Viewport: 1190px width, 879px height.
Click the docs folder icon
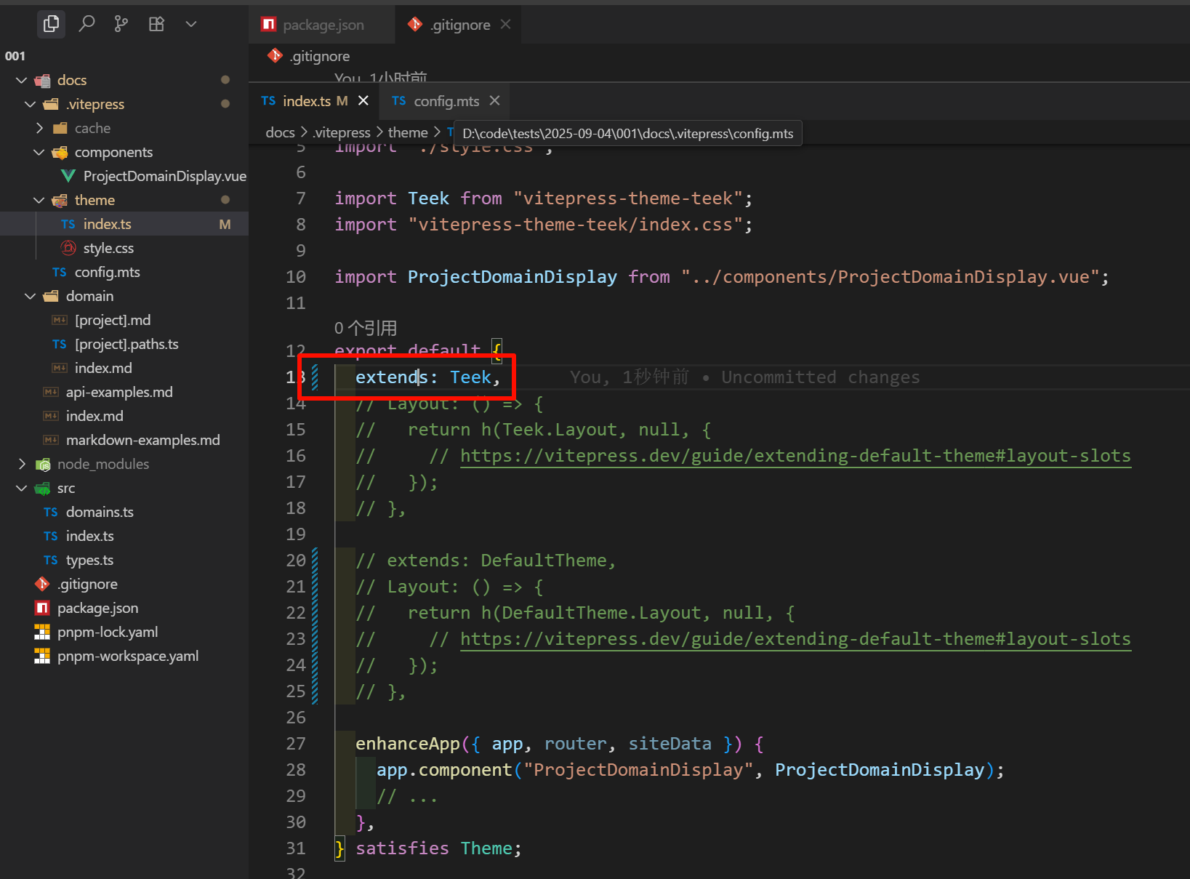click(42, 80)
